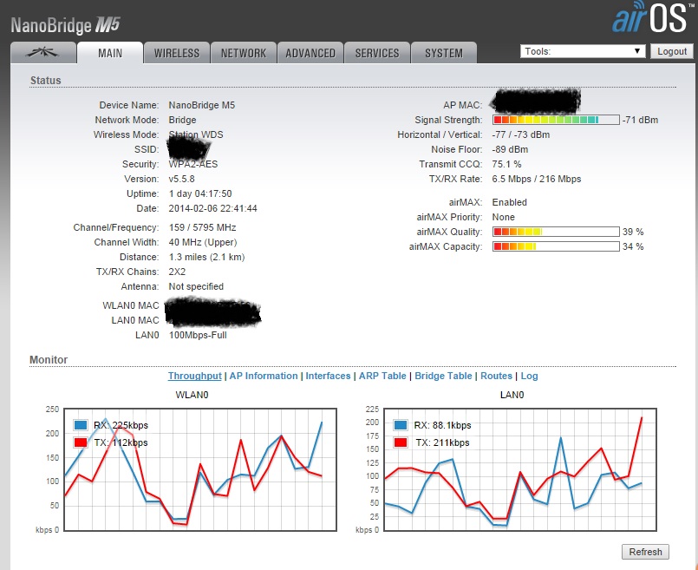
Task: Click the Antenna value Not specified
Action: (x=196, y=286)
